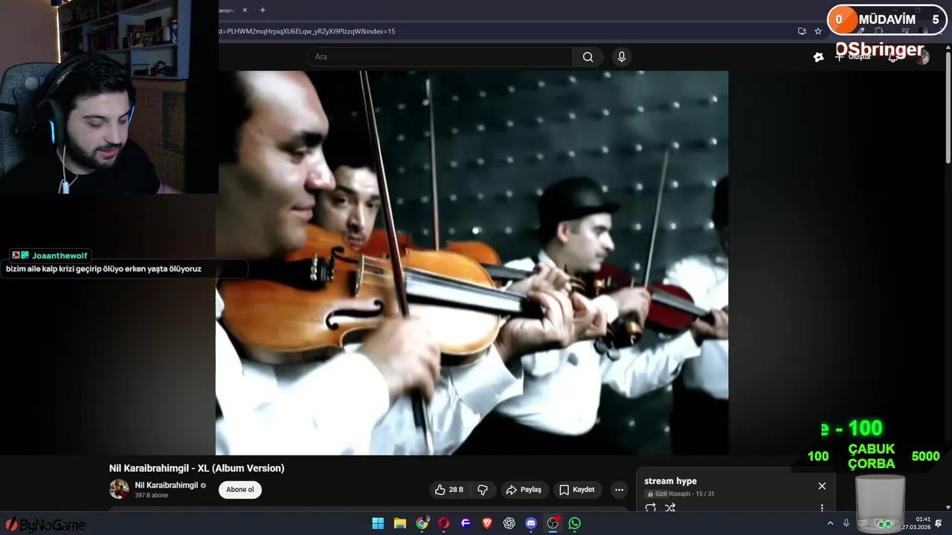Activate voice search microphone on YouTube
This screenshot has width=952, height=535.
pyautogui.click(x=622, y=57)
